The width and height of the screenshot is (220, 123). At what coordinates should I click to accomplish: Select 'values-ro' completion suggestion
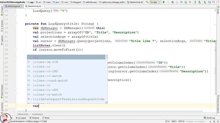66,67
